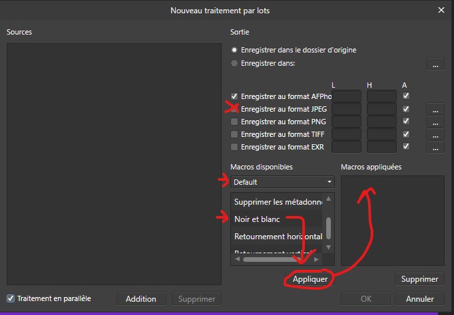Click 'Addition' to add source files
Viewport: 454px width, 315px height.
(141, 299)
